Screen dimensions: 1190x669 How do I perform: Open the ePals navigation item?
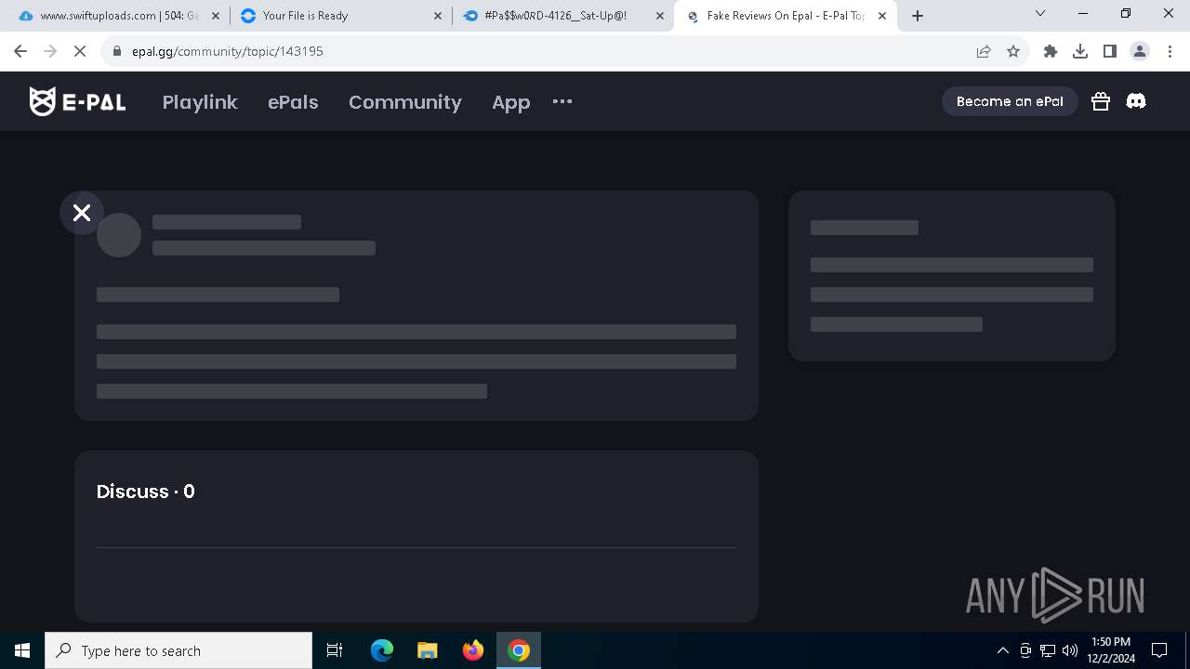pos(293,102)
